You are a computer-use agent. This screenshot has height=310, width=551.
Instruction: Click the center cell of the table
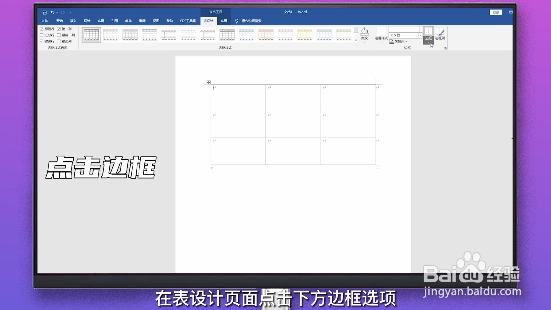[x=293, y=125]
